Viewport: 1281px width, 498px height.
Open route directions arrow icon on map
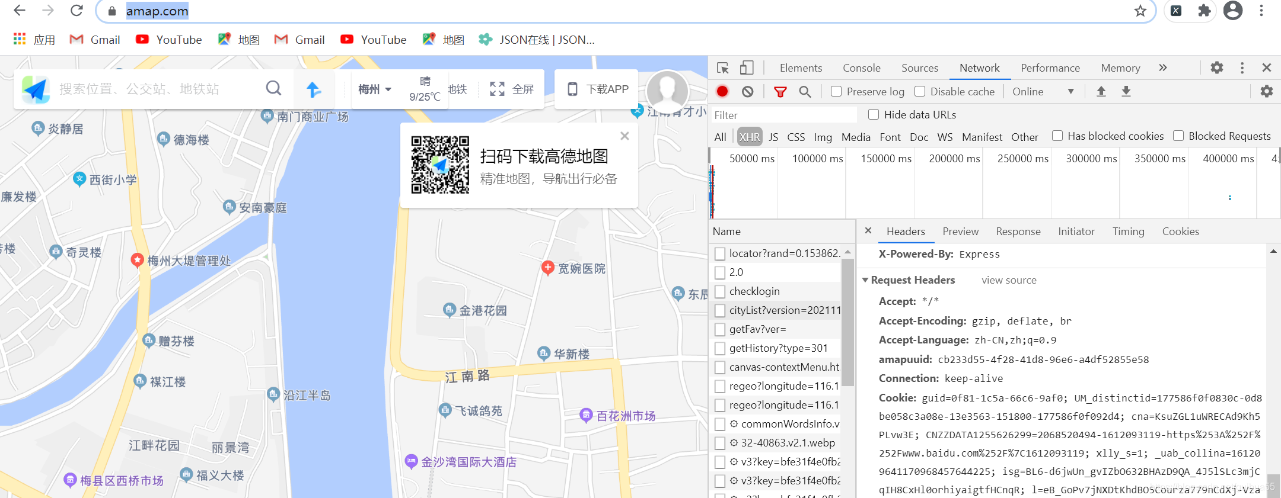pos(314,89)
